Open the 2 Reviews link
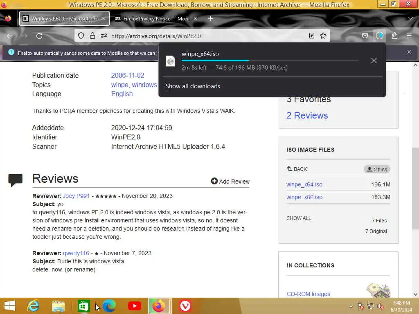 307,115
